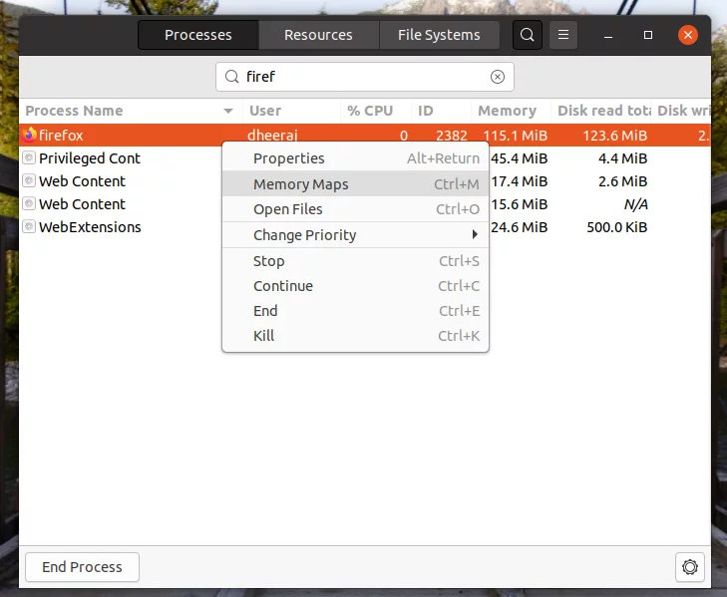The width and height of the screenshot is (727, 597).
Task: Click the WebExtensions process icon
Action: coord(29,226)
